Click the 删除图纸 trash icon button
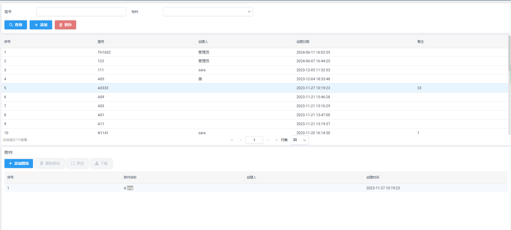Screen dimensions: 511x230 coord(50,164)
